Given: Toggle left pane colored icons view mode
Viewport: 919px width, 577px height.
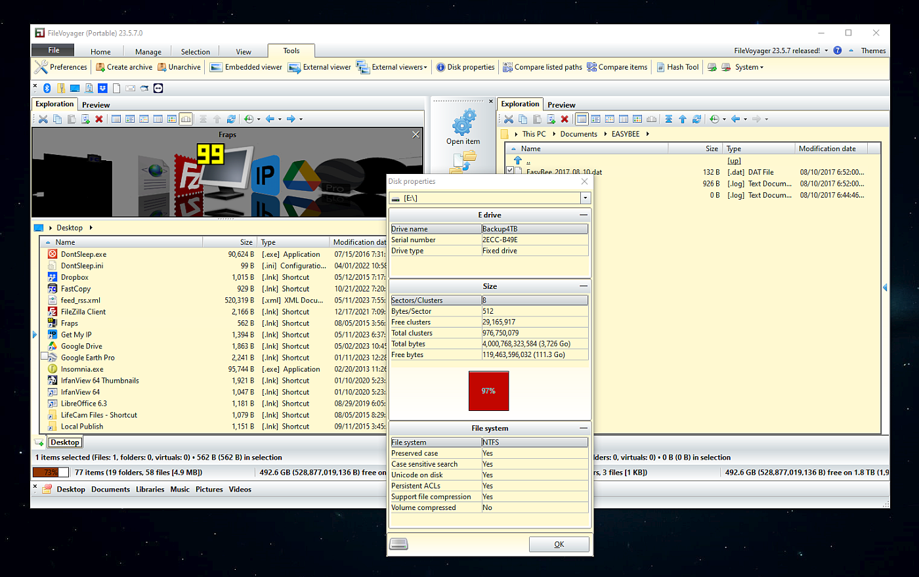Looking at the screenshot, I should click(172, 119).
